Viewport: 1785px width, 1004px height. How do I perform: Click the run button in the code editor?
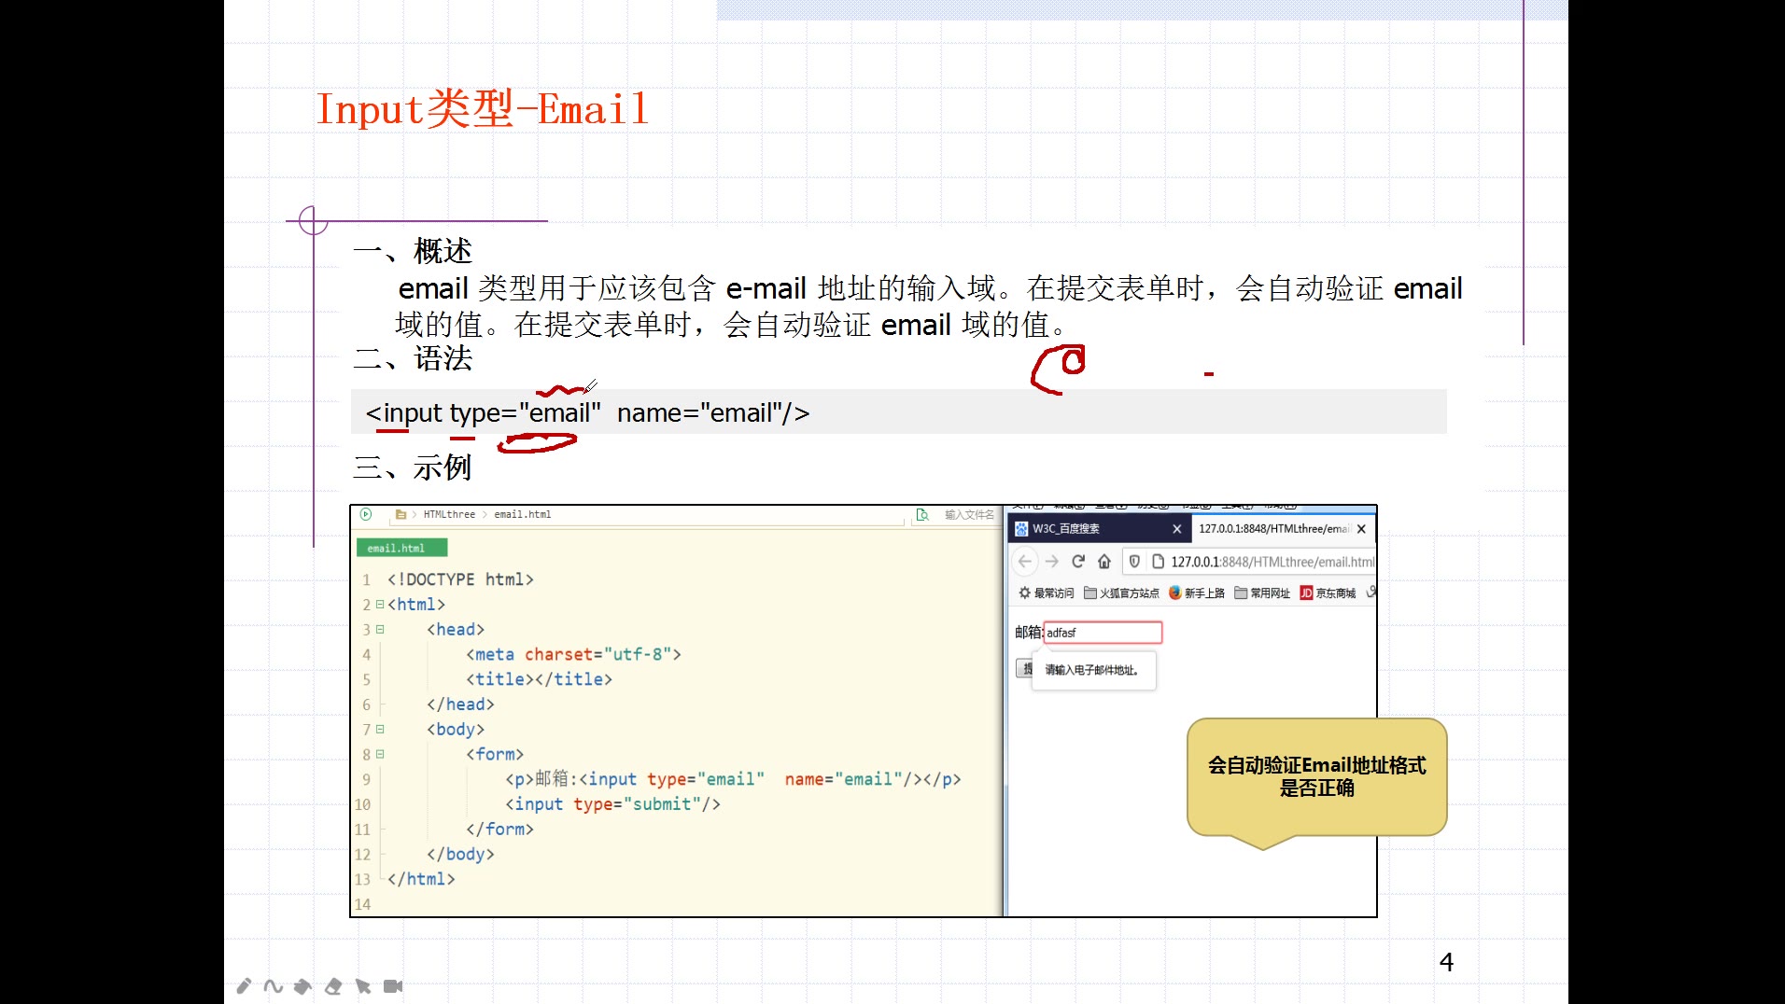coord(366,514)
